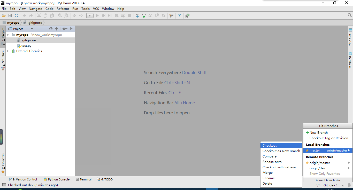
Task: Click the VCS Commit Changes icon
Action: [144, 16]
